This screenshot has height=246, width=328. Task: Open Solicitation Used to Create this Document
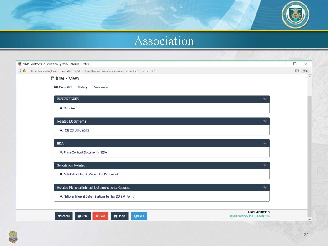(x=91, y=174)
